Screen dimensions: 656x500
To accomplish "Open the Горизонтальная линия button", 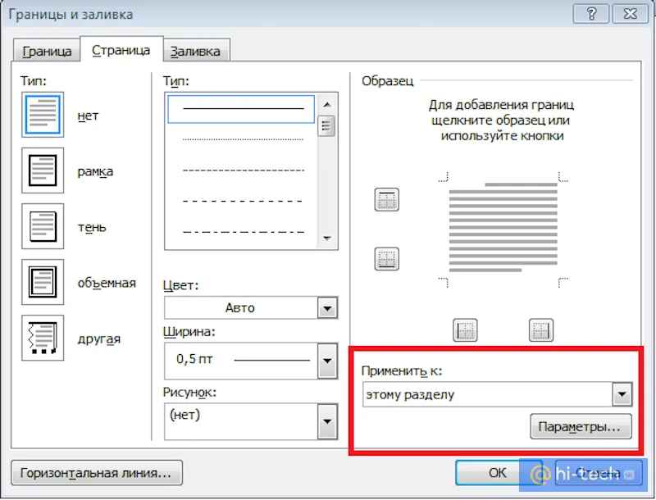I will coord(97,473).
